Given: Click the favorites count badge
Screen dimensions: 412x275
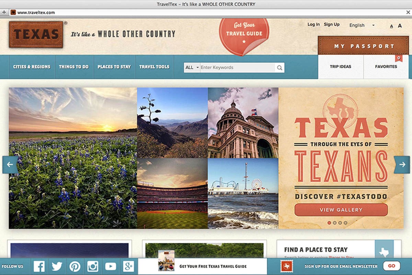Looking at the screenshot, I should coord(399,58).
